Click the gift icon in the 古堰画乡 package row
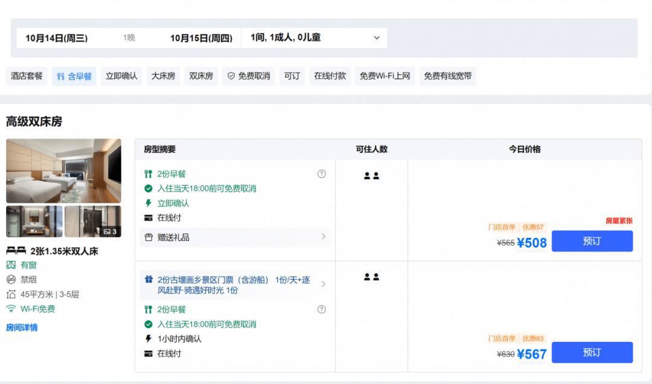Screen dimensions: 652x384 (149, 280)
